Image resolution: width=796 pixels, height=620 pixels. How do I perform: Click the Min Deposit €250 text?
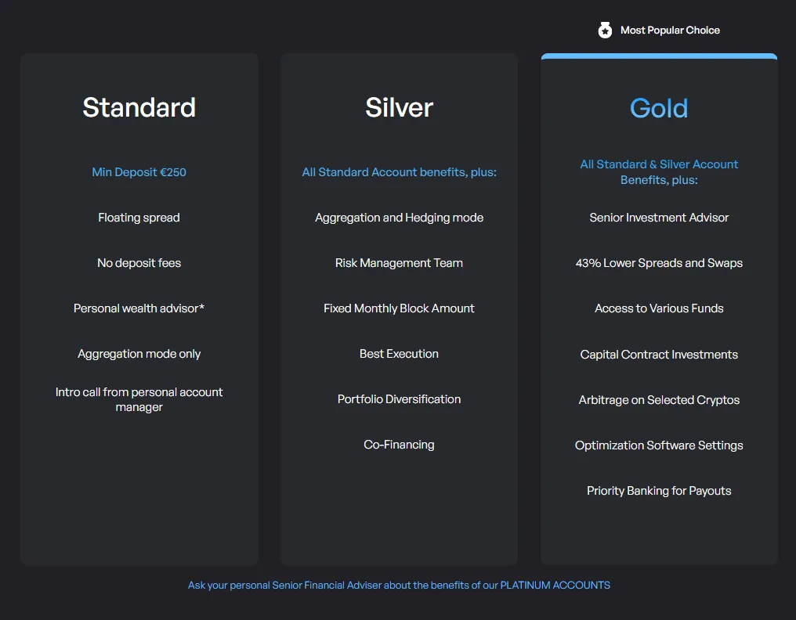pyautogui.click(x=139, y=172)
